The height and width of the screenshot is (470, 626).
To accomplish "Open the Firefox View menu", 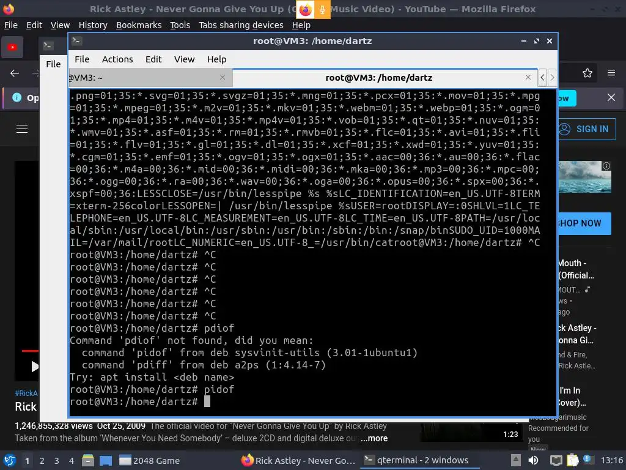I will point(60,25).
